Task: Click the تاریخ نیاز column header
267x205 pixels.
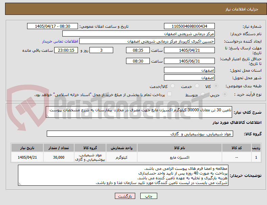Action: tap(27, 148)
